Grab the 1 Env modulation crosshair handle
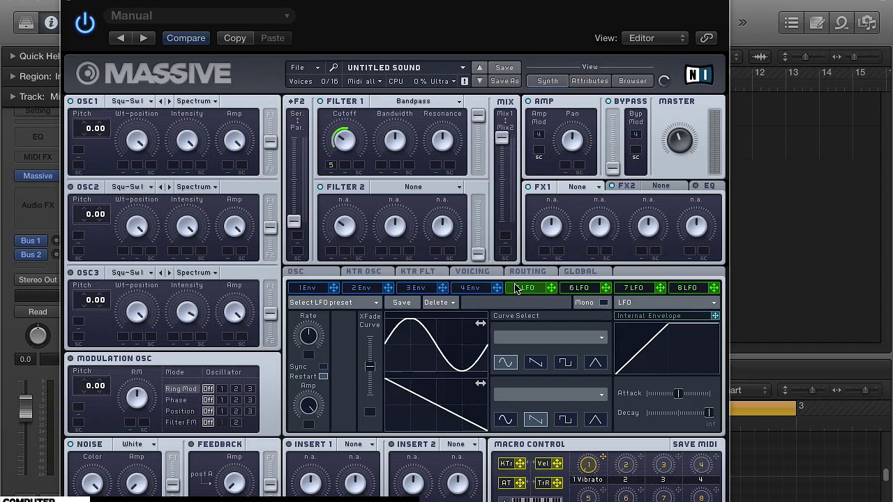 click(333, 288)
